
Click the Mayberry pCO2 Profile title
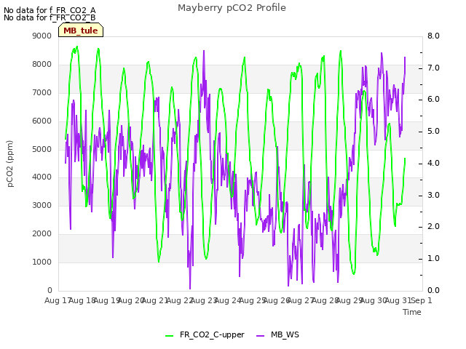(x=232, y=8)
